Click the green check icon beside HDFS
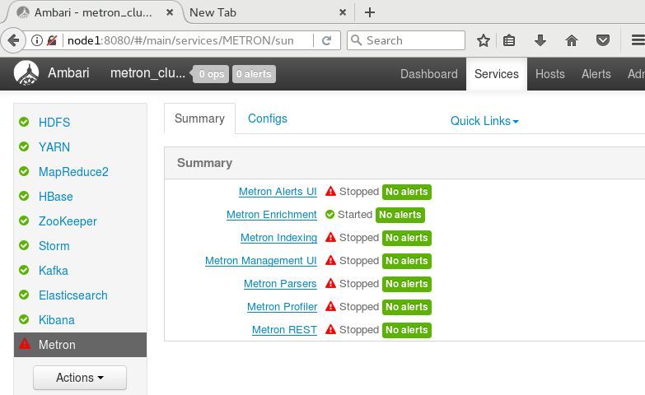Screen dimensions: 645x395 [24, 122]
